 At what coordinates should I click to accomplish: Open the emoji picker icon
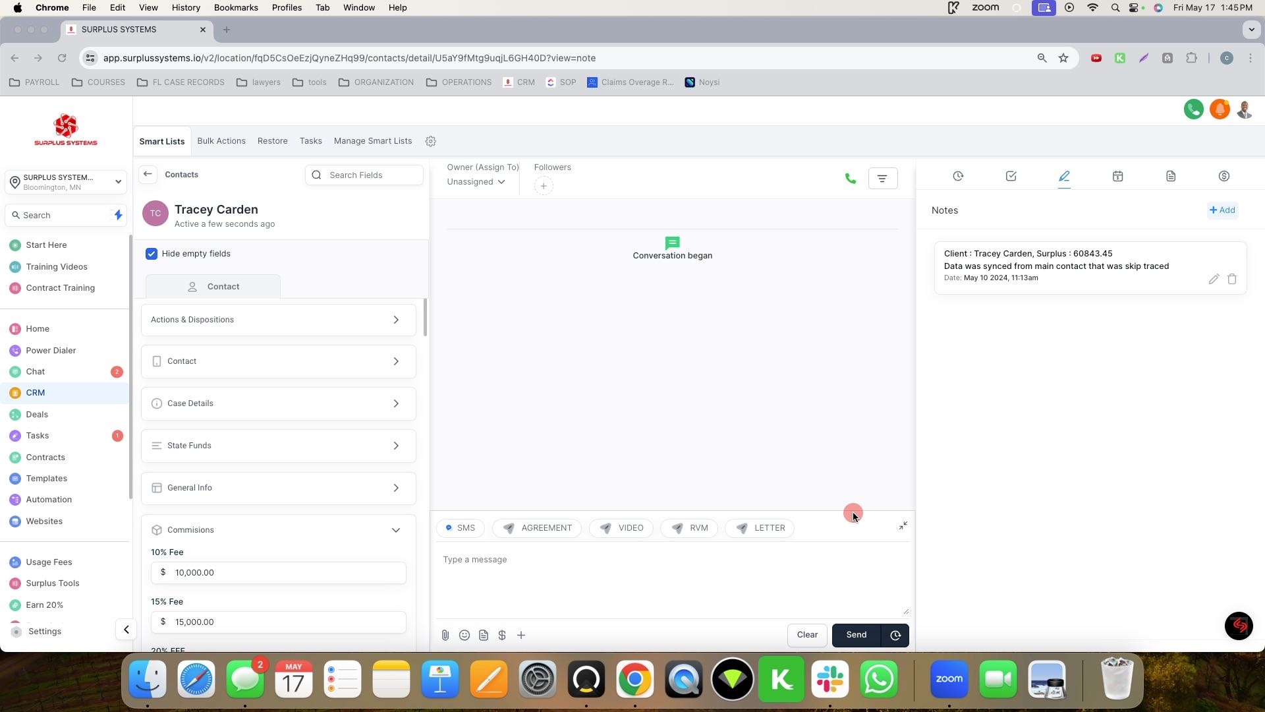tap(464, 635)
